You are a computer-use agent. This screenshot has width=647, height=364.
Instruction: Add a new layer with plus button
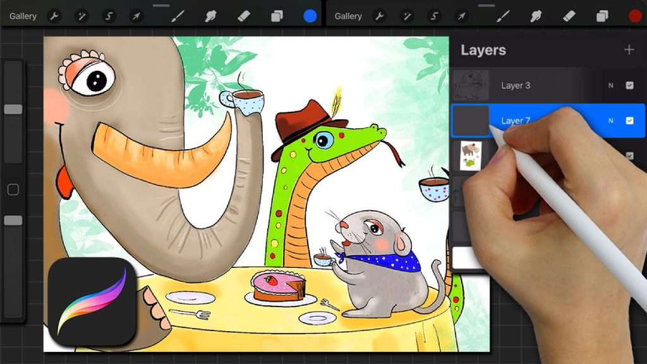tap(629, 50)
